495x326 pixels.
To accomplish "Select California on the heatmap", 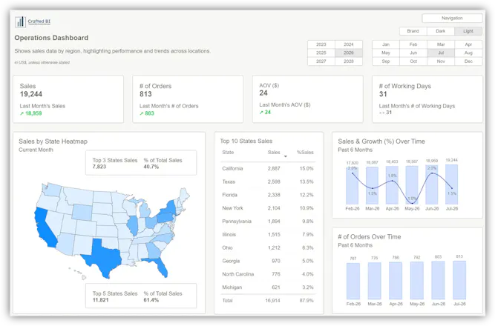I will click(x=45, y=227).
